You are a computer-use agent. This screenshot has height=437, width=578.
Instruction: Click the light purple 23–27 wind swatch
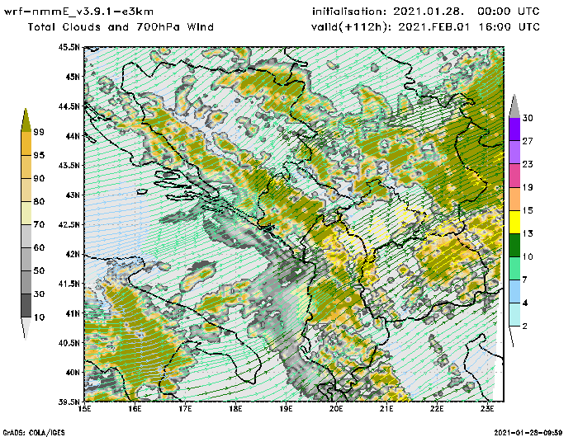click(514, 153)
